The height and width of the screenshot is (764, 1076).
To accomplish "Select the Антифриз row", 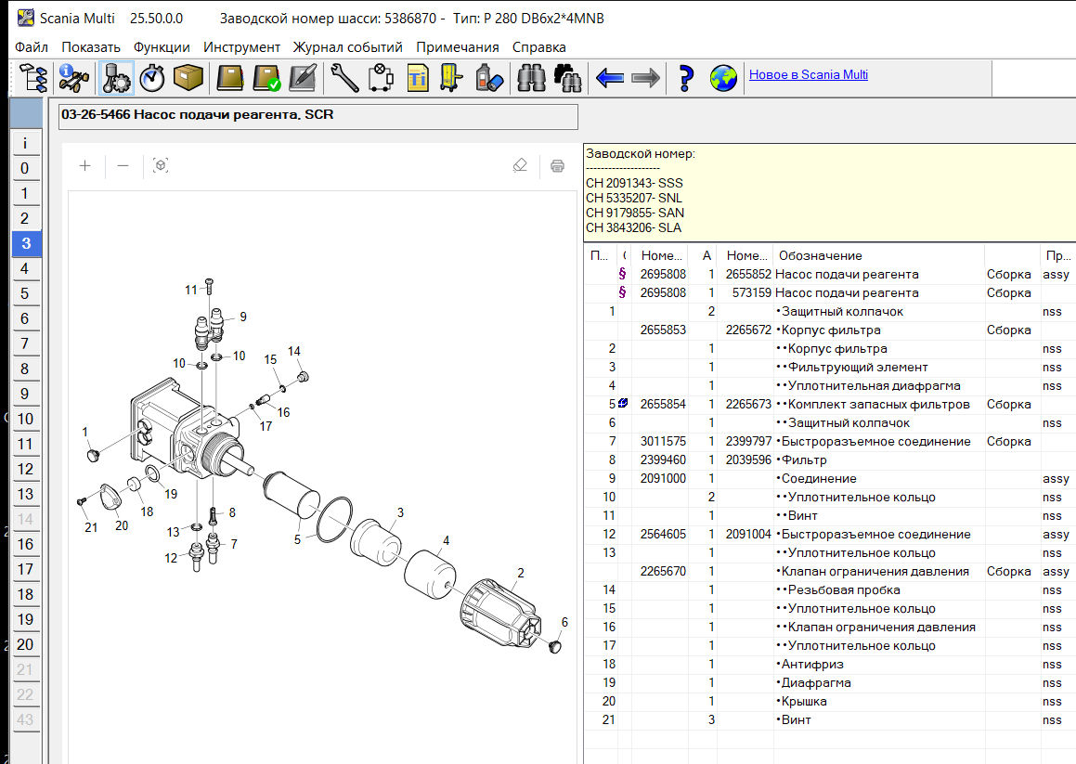I will point(830,664).
